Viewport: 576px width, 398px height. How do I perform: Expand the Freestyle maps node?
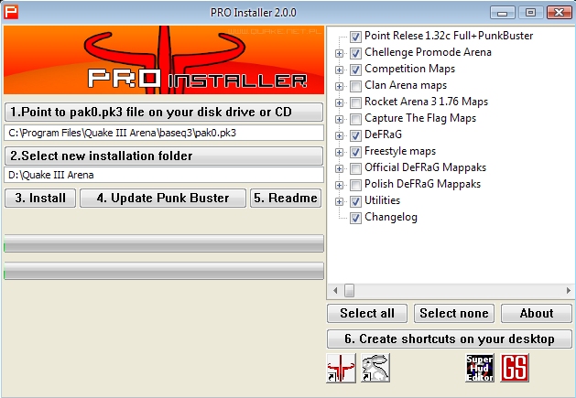tap(339, 152)
